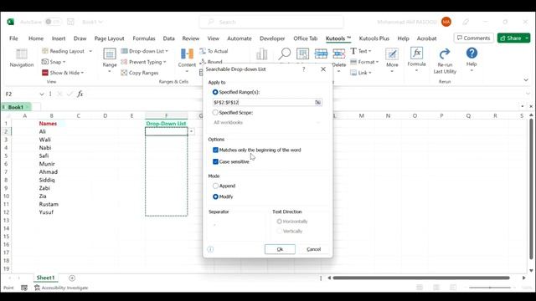
Task: Switch to the Formulas tab
Action: (x=144, y=38)
